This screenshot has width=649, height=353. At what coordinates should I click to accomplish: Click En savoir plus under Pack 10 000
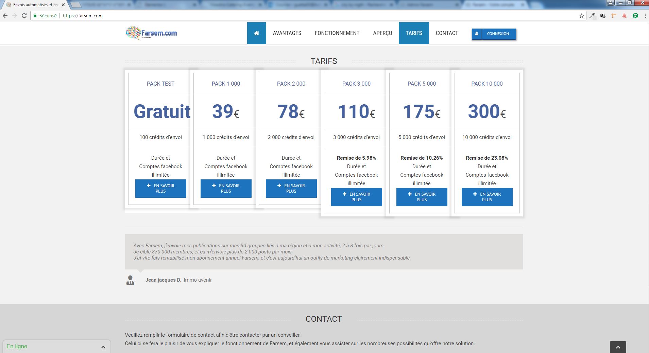[487, 197]
